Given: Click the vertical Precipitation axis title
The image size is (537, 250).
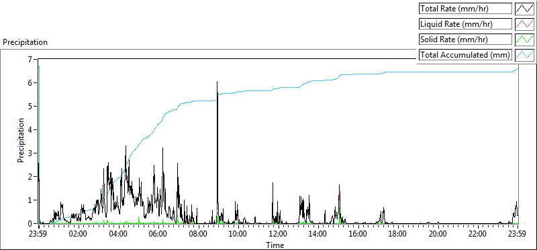Looking at the screenshot, I should pos(21,140).
